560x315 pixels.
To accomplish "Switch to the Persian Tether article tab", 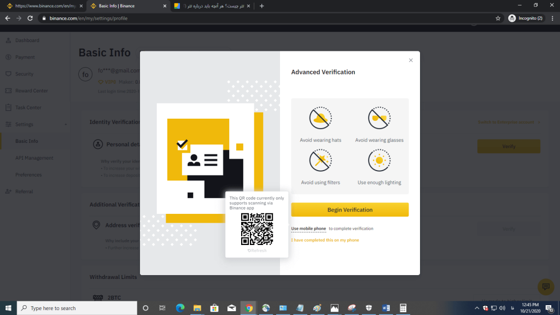I will [213, 6].
